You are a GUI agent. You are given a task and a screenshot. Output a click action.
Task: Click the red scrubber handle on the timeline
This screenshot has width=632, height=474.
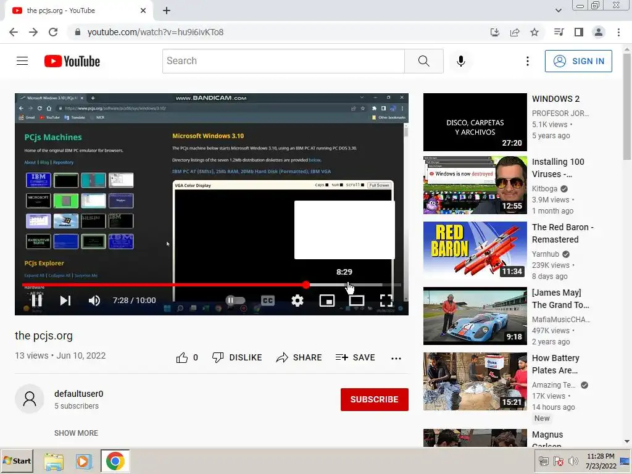pos(306,285)
